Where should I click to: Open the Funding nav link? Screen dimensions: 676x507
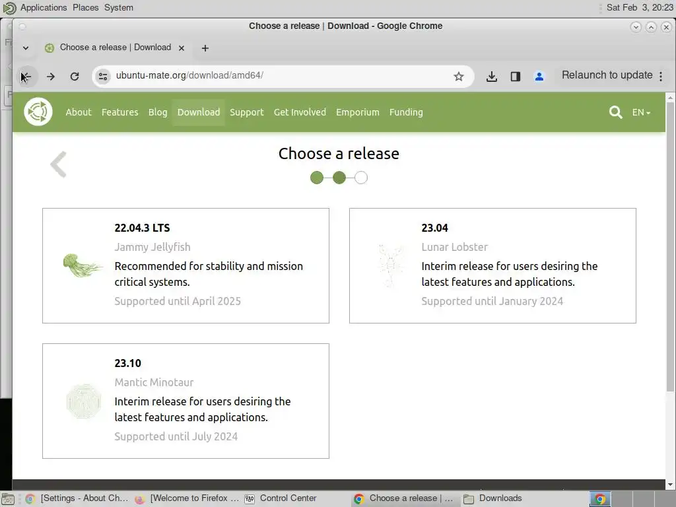(406, 112)
